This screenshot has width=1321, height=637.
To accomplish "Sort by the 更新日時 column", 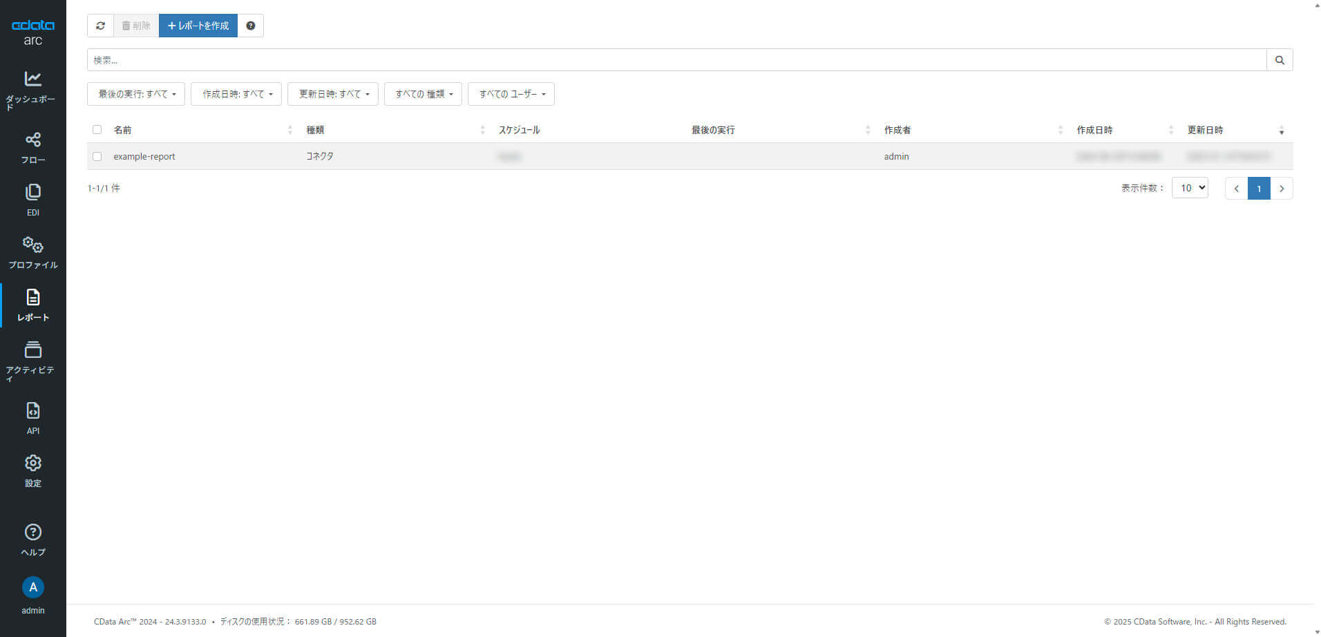I will coord(1235,130).
